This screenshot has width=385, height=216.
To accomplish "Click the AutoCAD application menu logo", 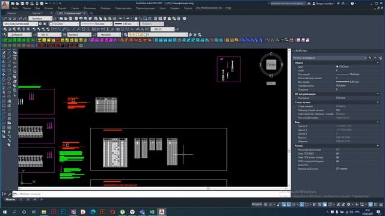I will (5, 5).
